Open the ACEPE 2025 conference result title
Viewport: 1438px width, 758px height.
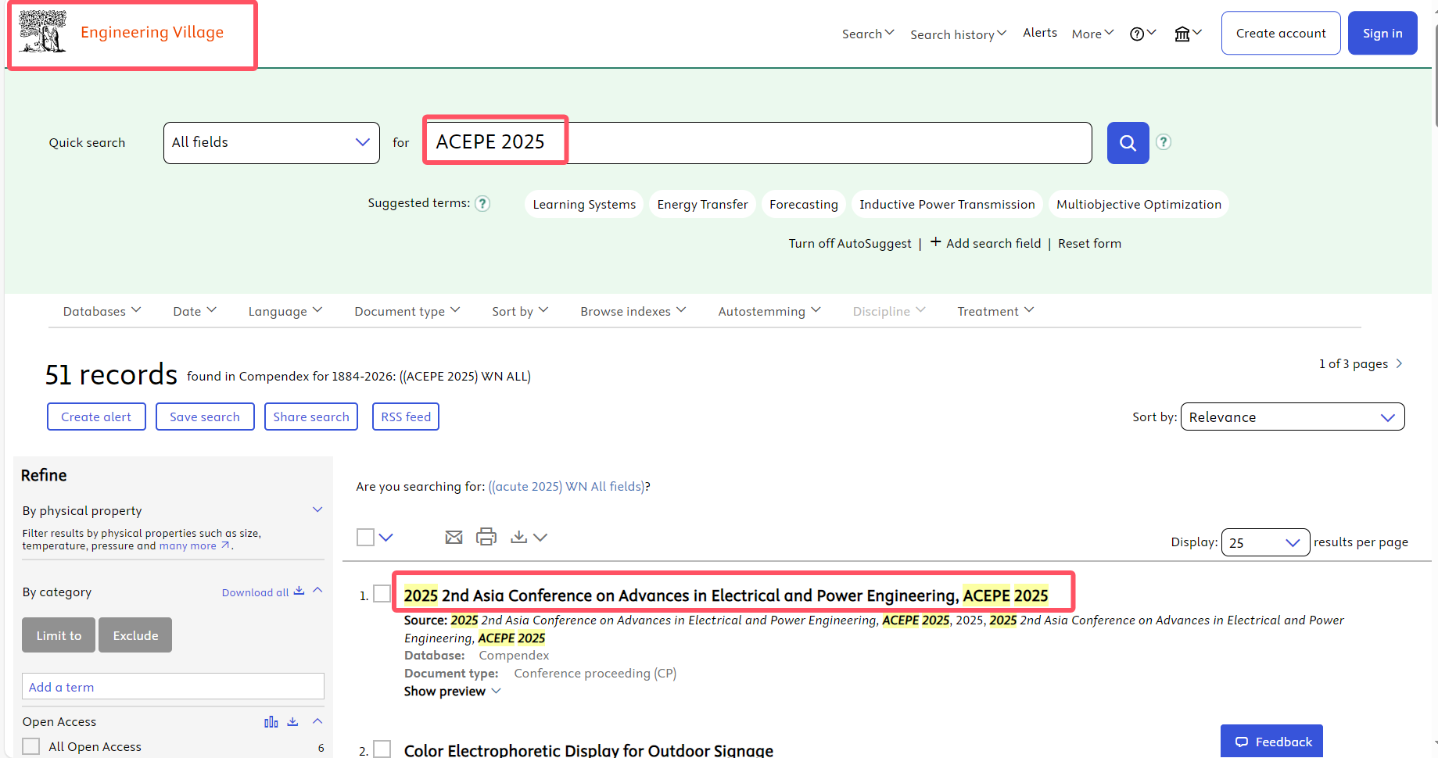point(726,595)
